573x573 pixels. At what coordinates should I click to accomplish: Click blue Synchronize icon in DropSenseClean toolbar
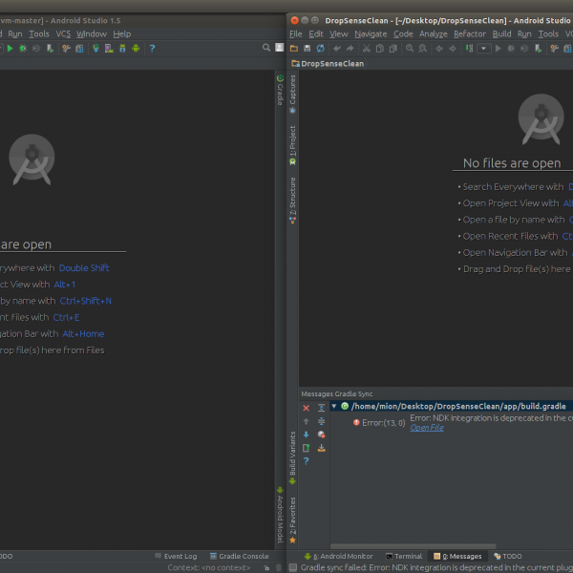[x=321, y=49]
